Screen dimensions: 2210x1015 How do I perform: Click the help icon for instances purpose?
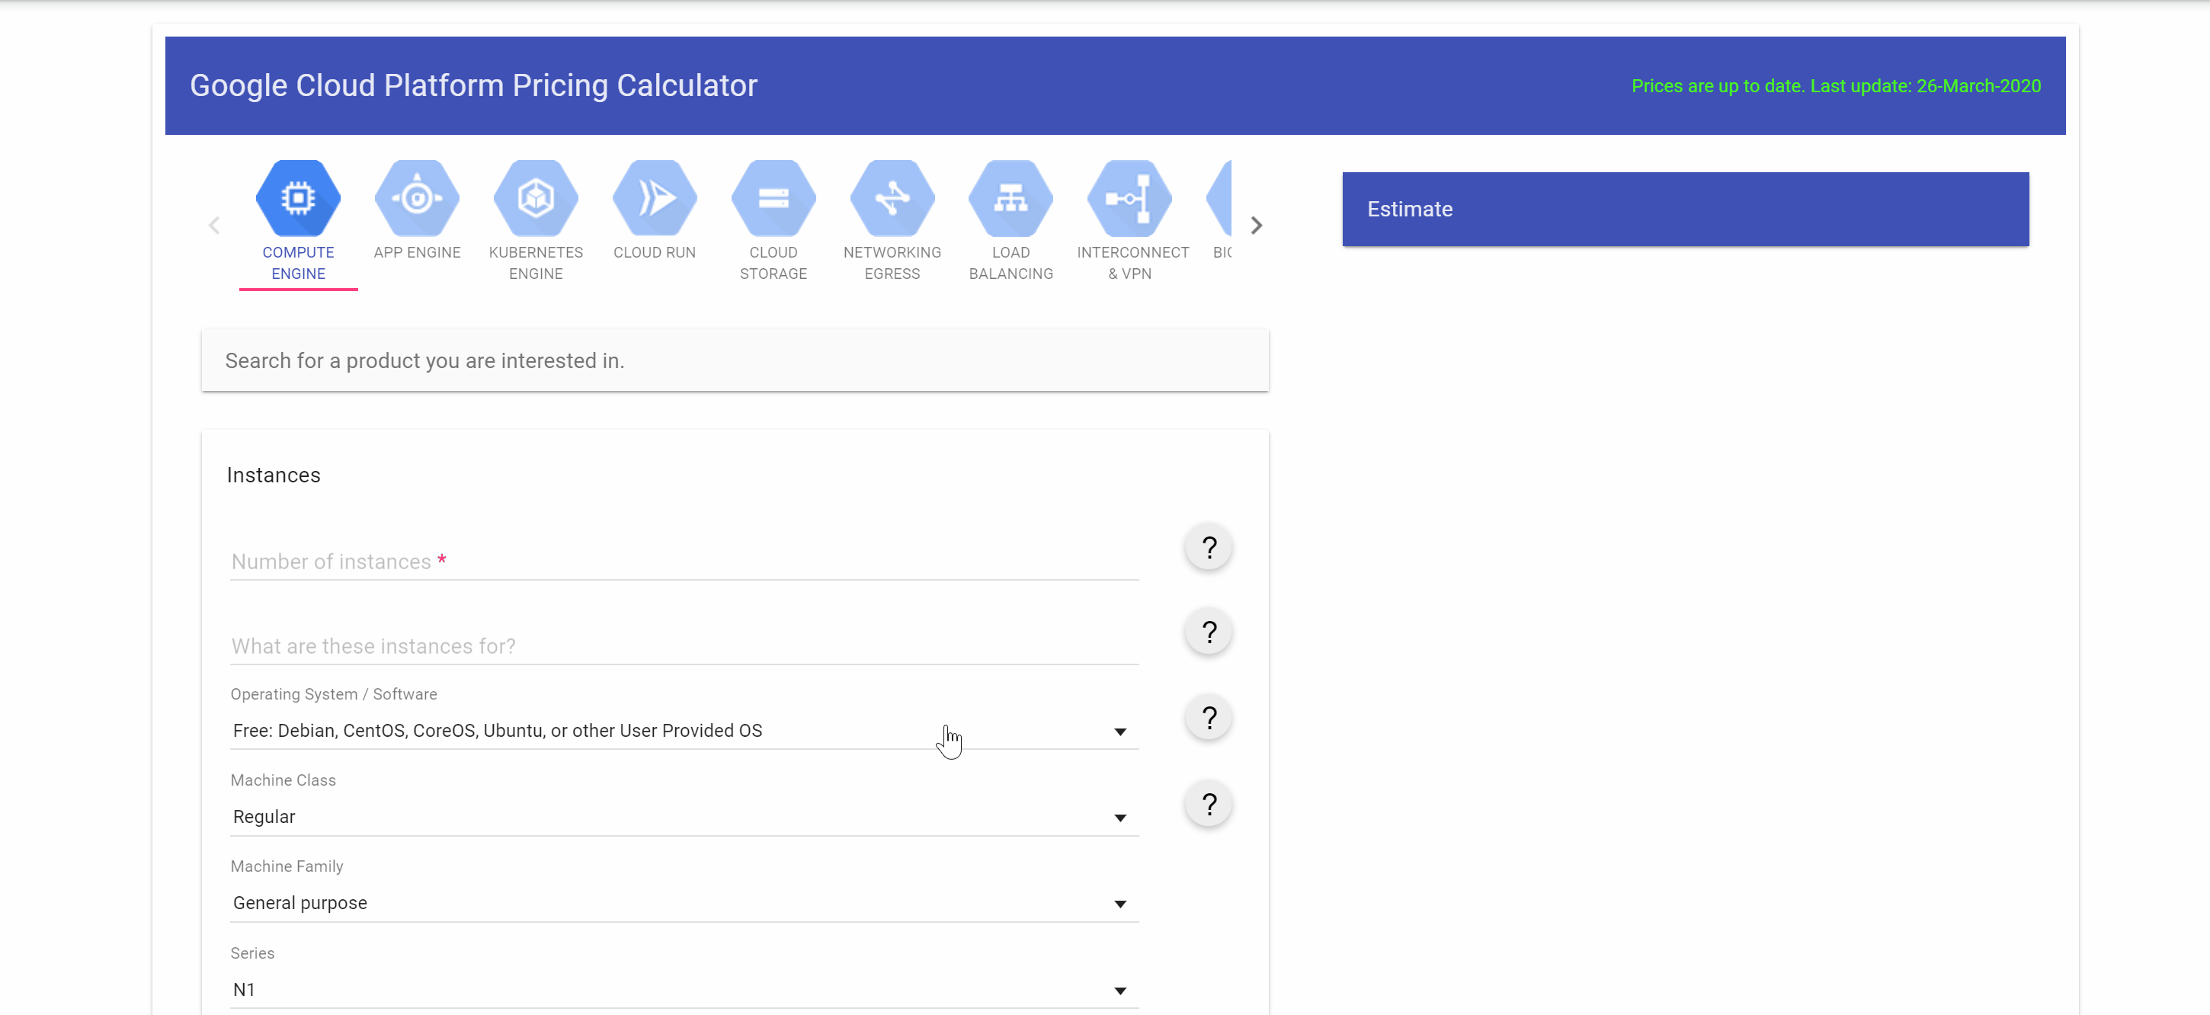click(1208, 633)
